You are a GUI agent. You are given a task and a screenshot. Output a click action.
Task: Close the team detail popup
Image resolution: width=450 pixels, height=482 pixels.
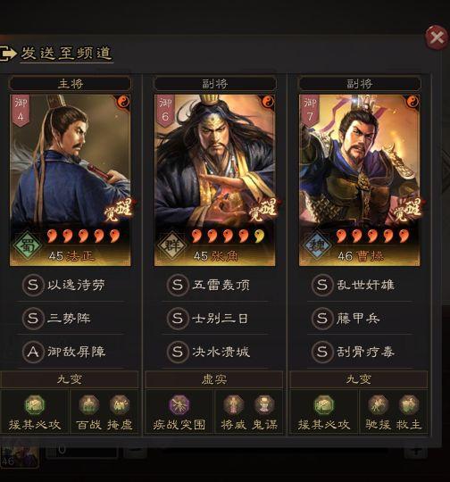click(436, 37)
